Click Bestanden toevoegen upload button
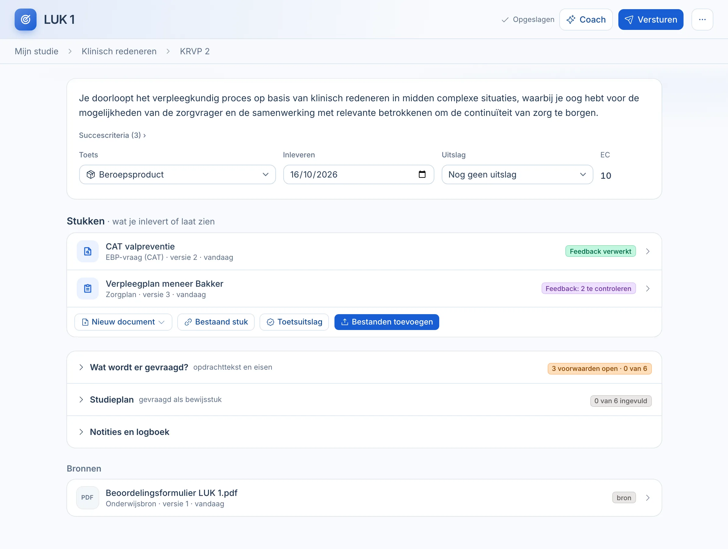The image size is (728, 549). [x=387, y=322]
